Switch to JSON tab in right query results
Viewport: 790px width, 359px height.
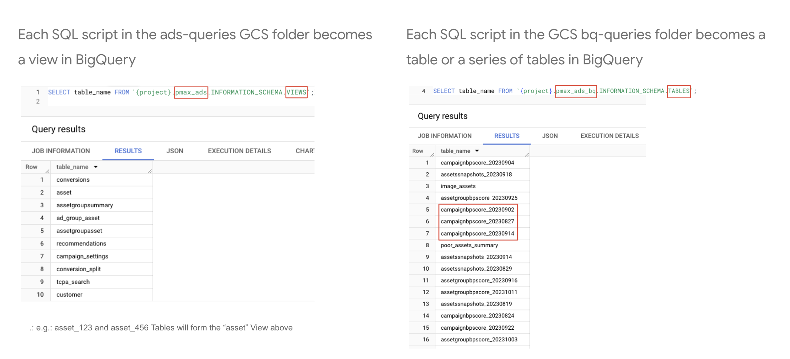point(550,136)
